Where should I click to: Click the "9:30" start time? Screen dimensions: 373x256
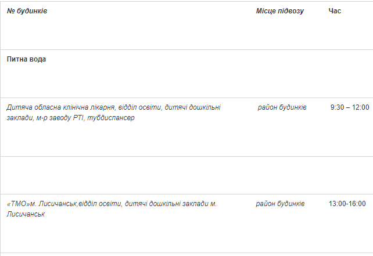(x=338, y=107)
